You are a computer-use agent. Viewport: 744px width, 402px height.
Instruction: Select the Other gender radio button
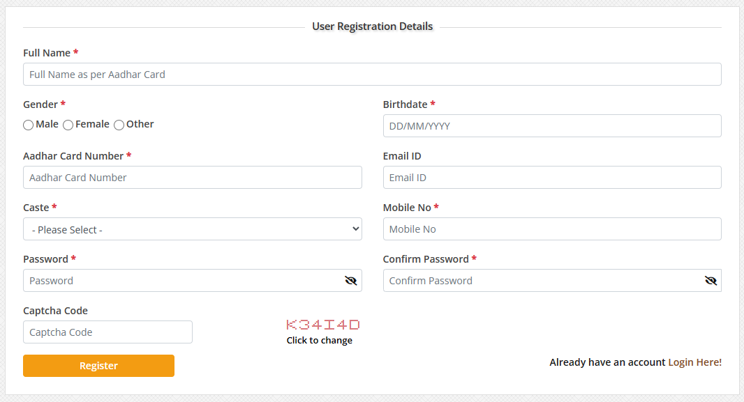(x=118, y=125)
